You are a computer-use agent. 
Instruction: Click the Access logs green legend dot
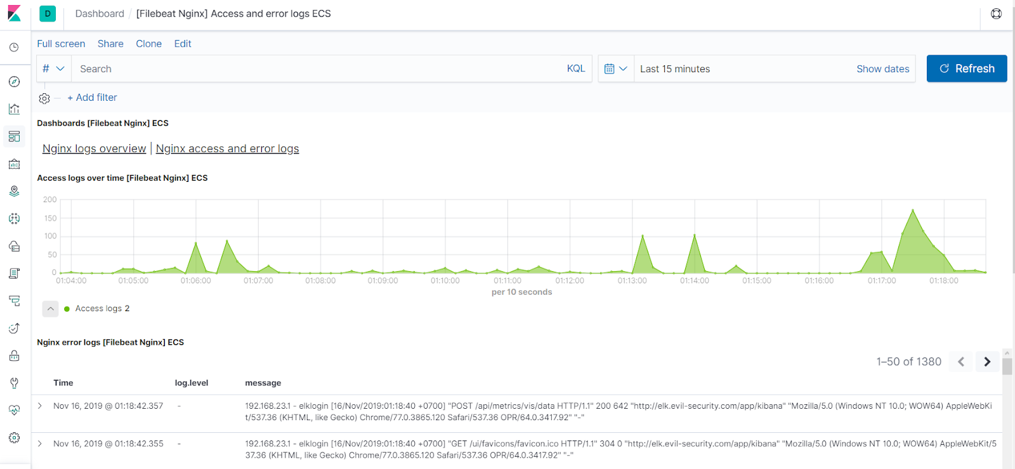coord(67,309)
